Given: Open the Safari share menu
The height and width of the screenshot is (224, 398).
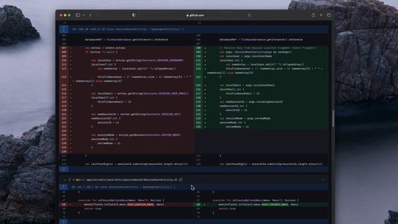Looking at the screenshot, I should click(x=313, y=15).
